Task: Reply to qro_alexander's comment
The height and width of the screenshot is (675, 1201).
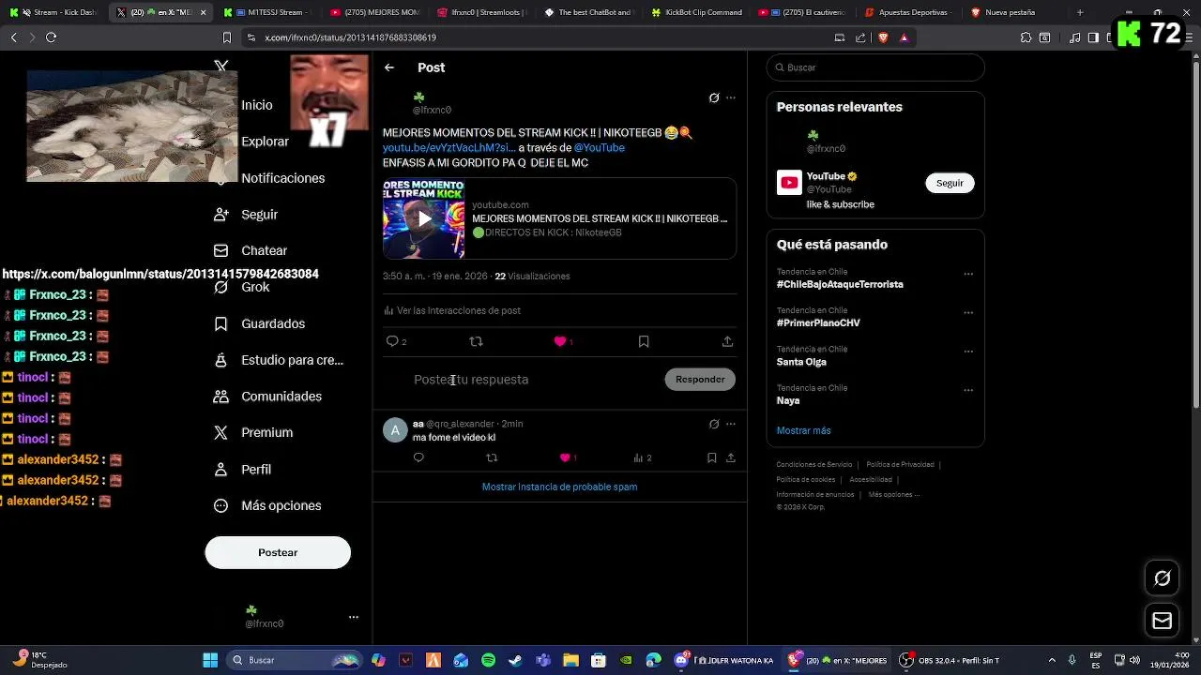Action: click(x=418, y=457)
